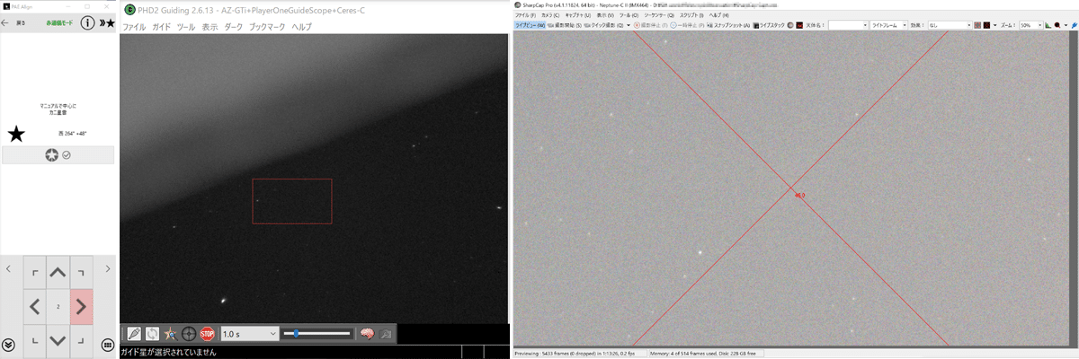Click SharpCap ライブスタック button
This screenshot has height=359, width=1079.
770,25
